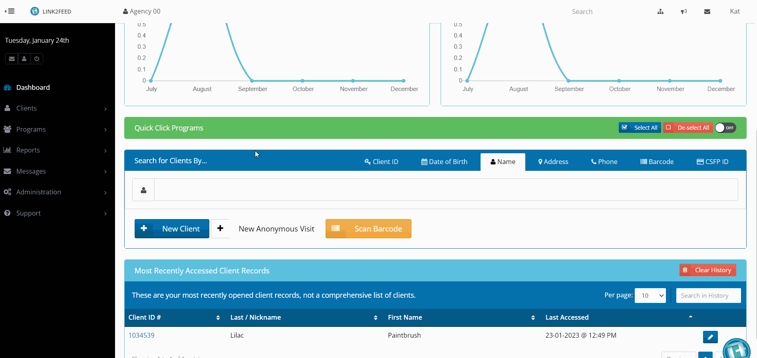Click the New Client button
Viewport: 757px width, 358px height.
pyautogui.click(x=172, y=229)
